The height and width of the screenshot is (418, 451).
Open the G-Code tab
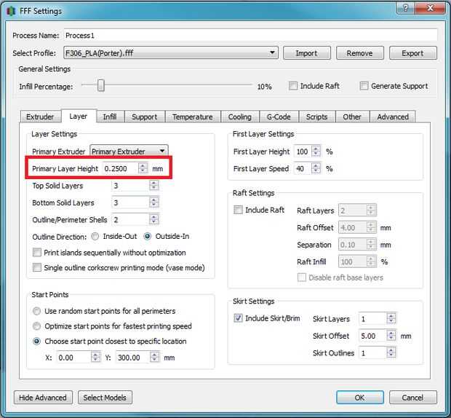pyautogui.click(x=279, y=117)
